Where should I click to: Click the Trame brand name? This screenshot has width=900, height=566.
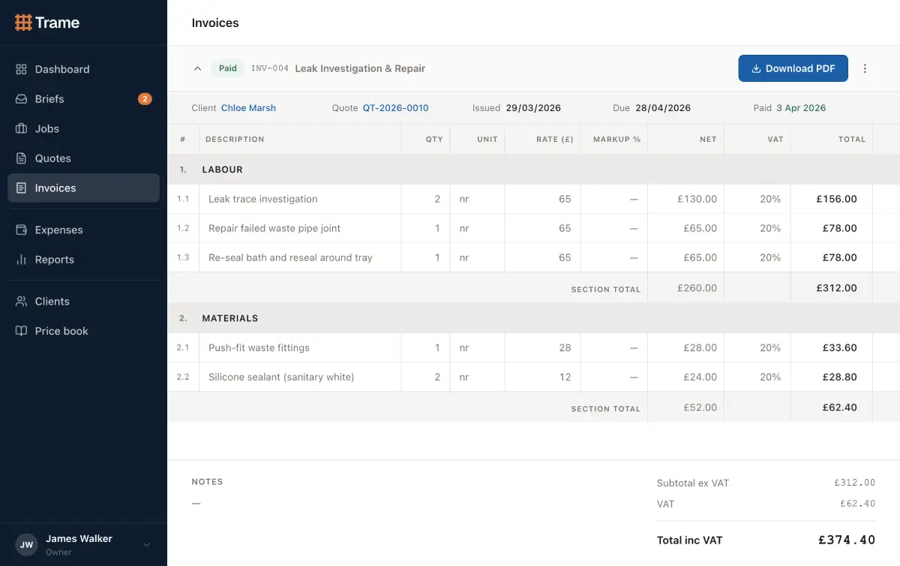click(x=57, y=23)
